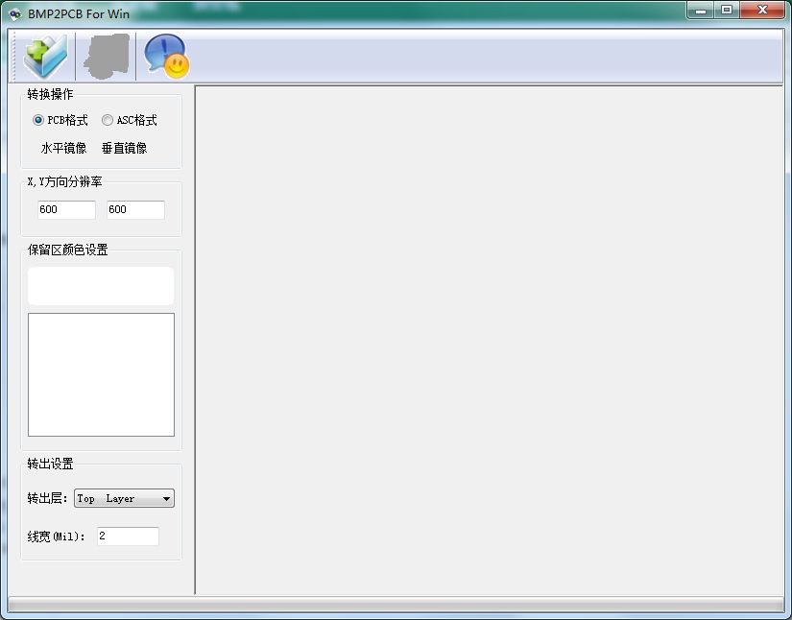
Task: Click the grayed-out convert toolbar icon
Action: pos(107,57)
